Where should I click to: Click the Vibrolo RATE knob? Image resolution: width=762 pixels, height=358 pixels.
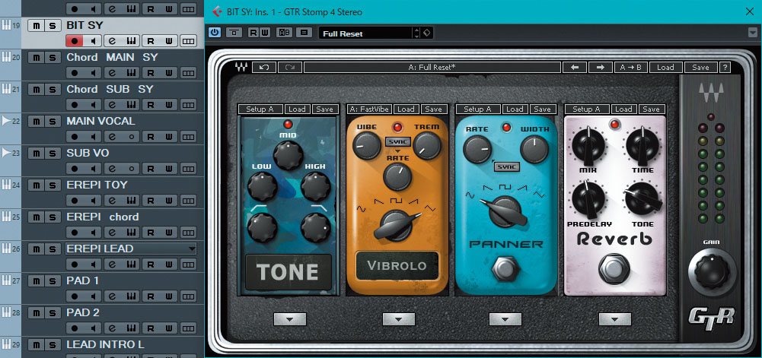[x=397, y=177]
